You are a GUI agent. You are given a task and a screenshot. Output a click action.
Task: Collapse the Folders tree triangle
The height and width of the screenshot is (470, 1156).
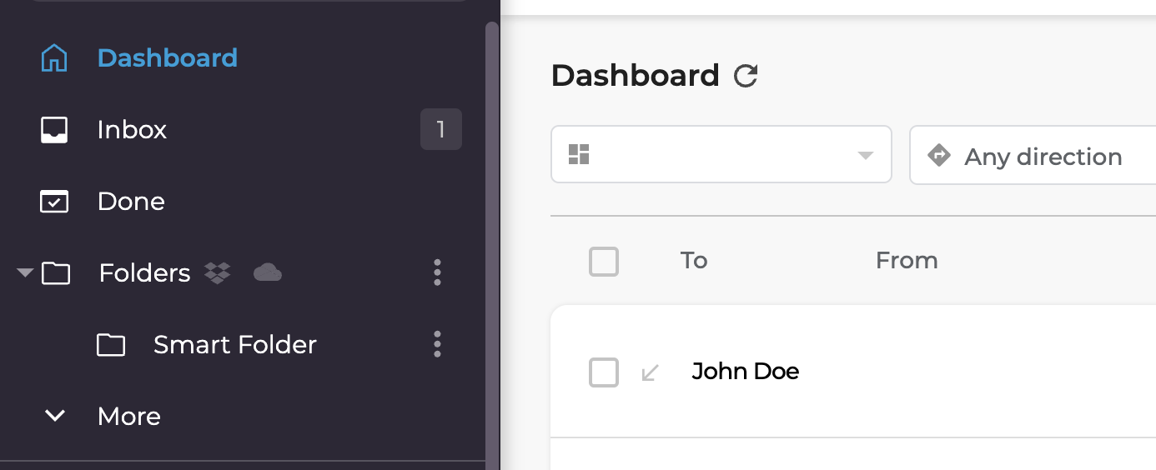pos(25,272)
